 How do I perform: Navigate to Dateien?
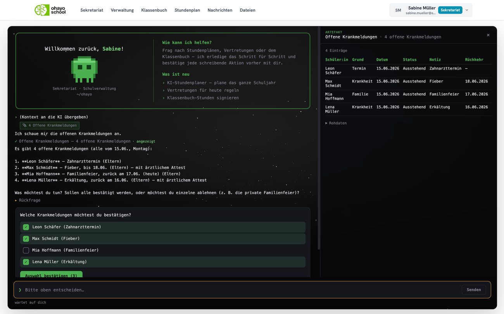tap(247, 10)
